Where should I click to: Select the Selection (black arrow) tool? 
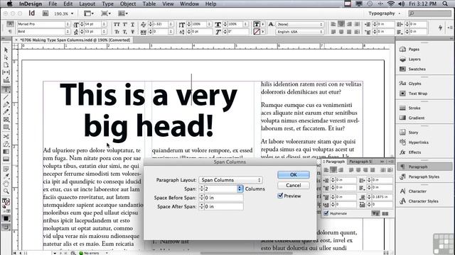coord(6,50)
